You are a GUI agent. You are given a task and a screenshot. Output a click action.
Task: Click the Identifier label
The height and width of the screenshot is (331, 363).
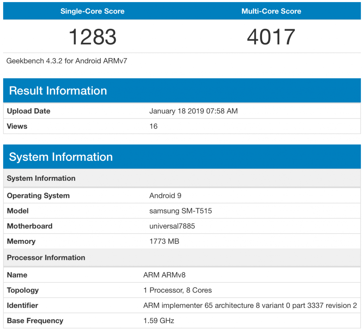tap(22, 306)
